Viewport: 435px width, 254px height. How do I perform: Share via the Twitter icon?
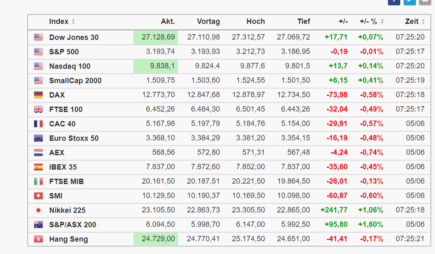(x=410, y=1)
